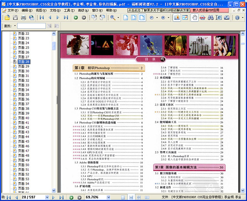Open the binoculars search icon
Viewport: 247px width, 201px height.
pos(211,17)
